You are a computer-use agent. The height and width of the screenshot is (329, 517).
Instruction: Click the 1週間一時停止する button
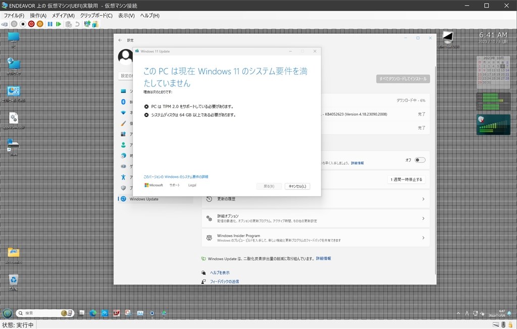point(406,179)
